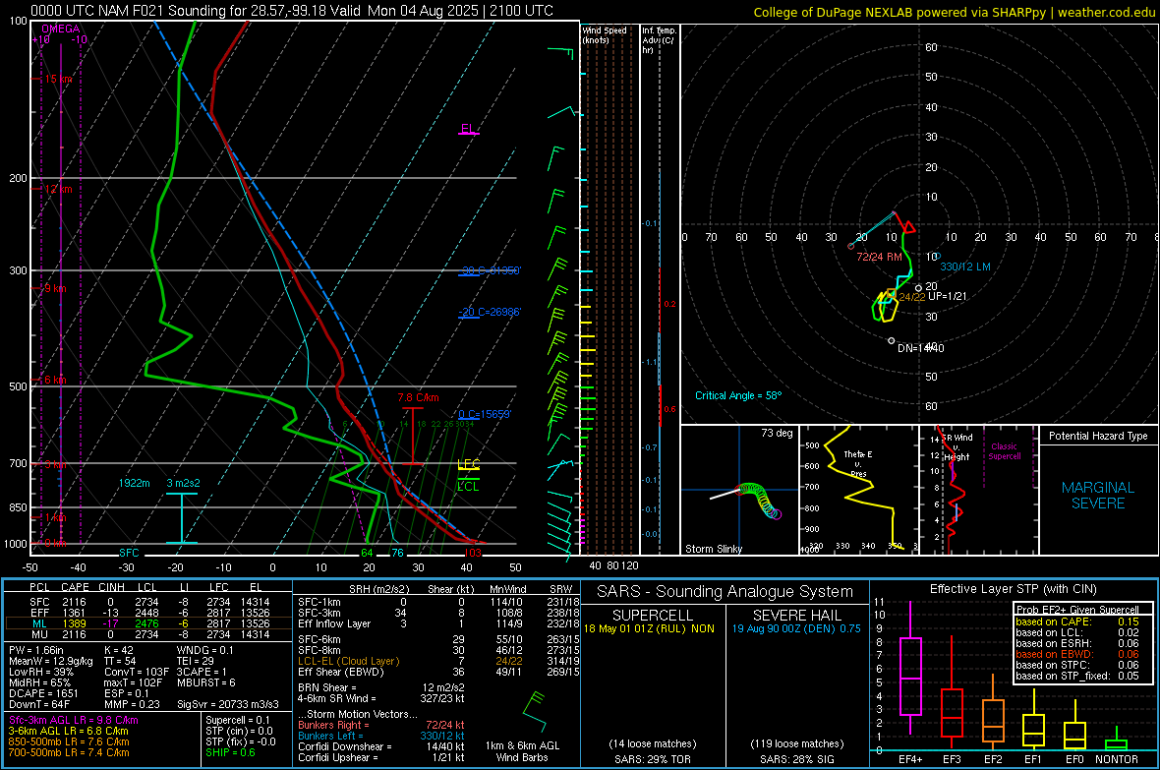
Task: Click the Classic Supercell label
Action: [1004, 451]
